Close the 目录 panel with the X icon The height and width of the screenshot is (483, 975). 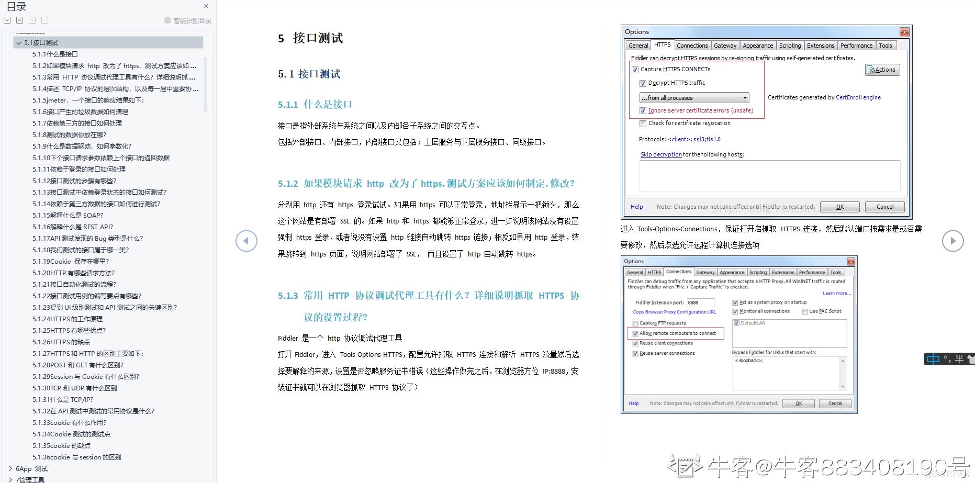click(206, 6)
